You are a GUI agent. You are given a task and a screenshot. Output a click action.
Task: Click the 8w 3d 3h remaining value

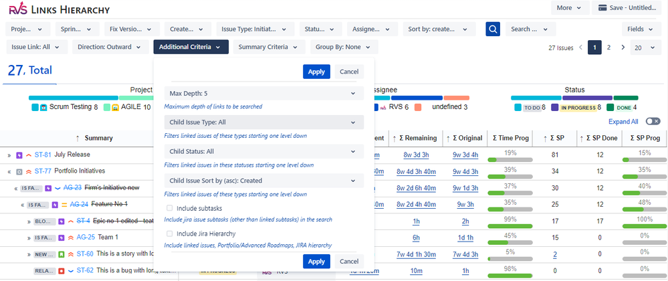416,155
